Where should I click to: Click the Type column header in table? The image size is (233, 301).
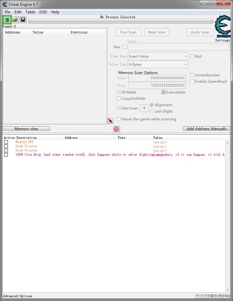coord(122,138)
